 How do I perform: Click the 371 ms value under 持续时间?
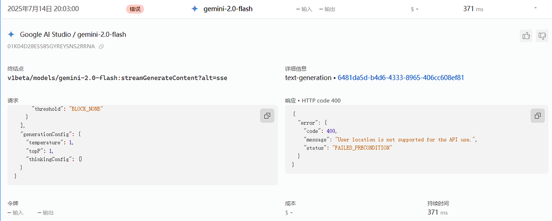pos(438,212)
